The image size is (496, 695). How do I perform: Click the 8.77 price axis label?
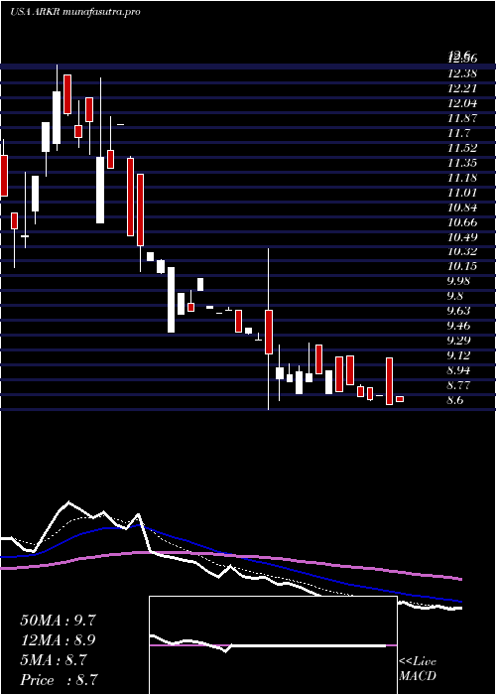(458, 385)
